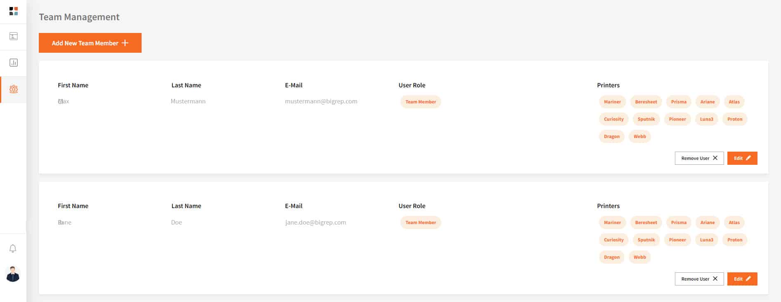Click the BigRep logo icon in sidebar
Image resolution: width=781 pixels, height=302 pixels.
13,11
